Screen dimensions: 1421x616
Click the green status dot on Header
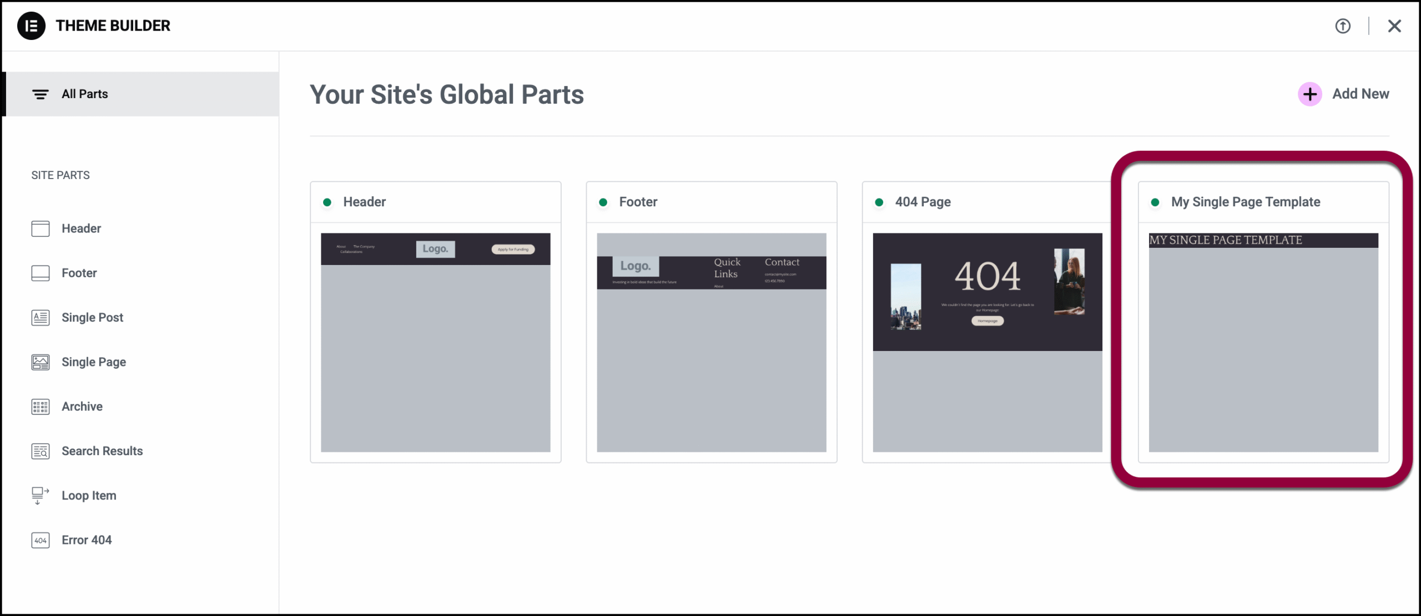point(327,202)
